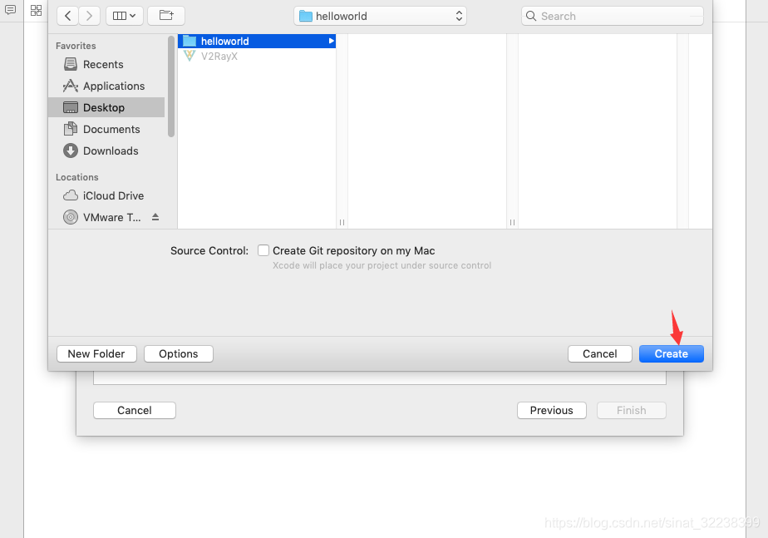768x538 pixels.
Task: Select the V2RayX item
Action: 257,56
